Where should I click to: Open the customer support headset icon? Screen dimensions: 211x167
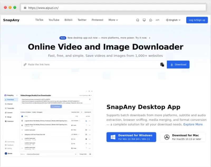point(137,20)
